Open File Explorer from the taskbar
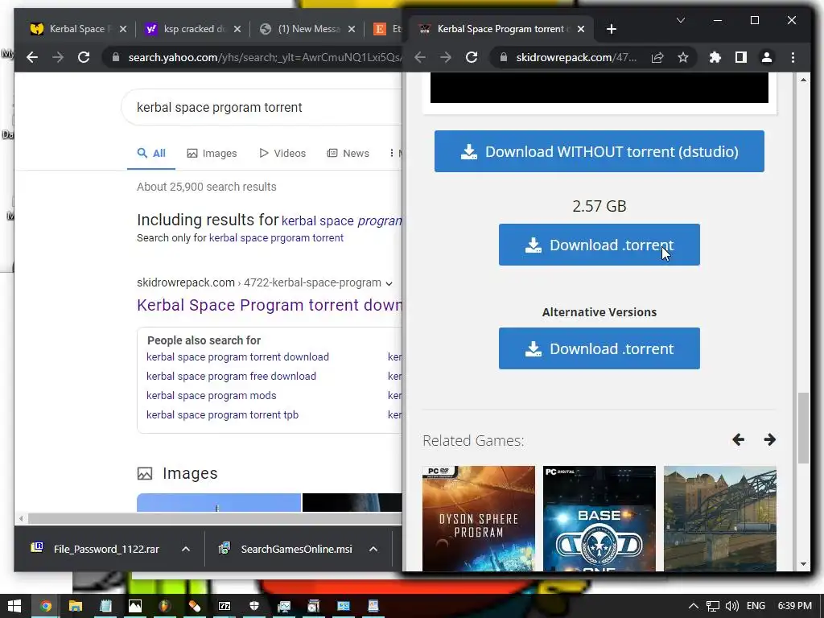Screen dimensions: 824x618 click(x=76, y=606)
